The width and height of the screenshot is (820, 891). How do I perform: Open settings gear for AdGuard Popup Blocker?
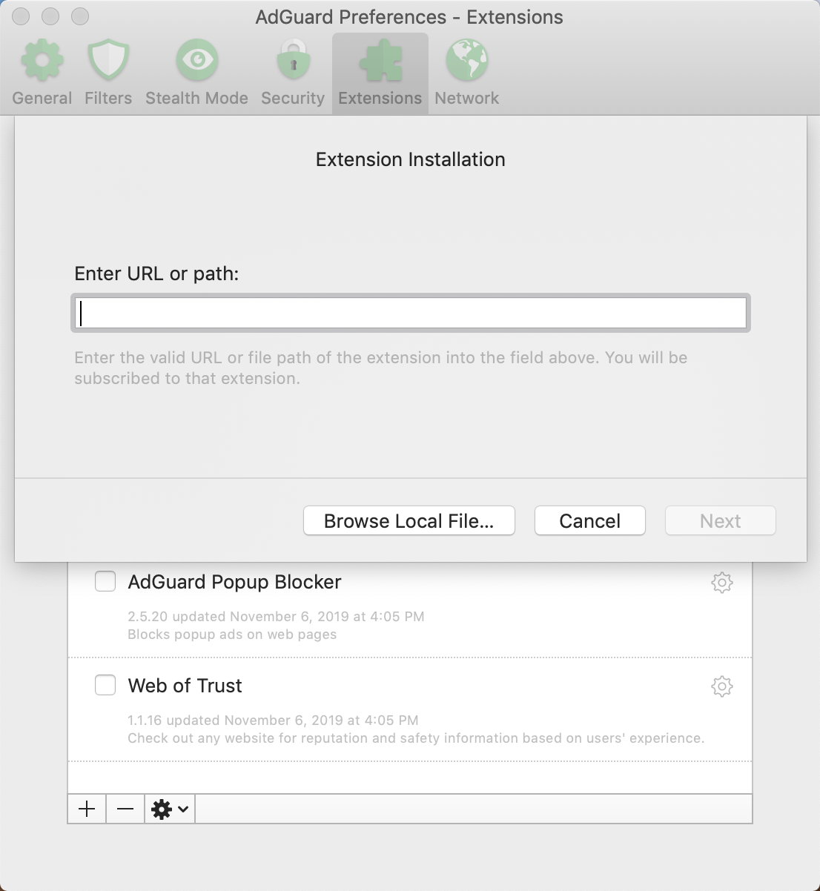721,583
